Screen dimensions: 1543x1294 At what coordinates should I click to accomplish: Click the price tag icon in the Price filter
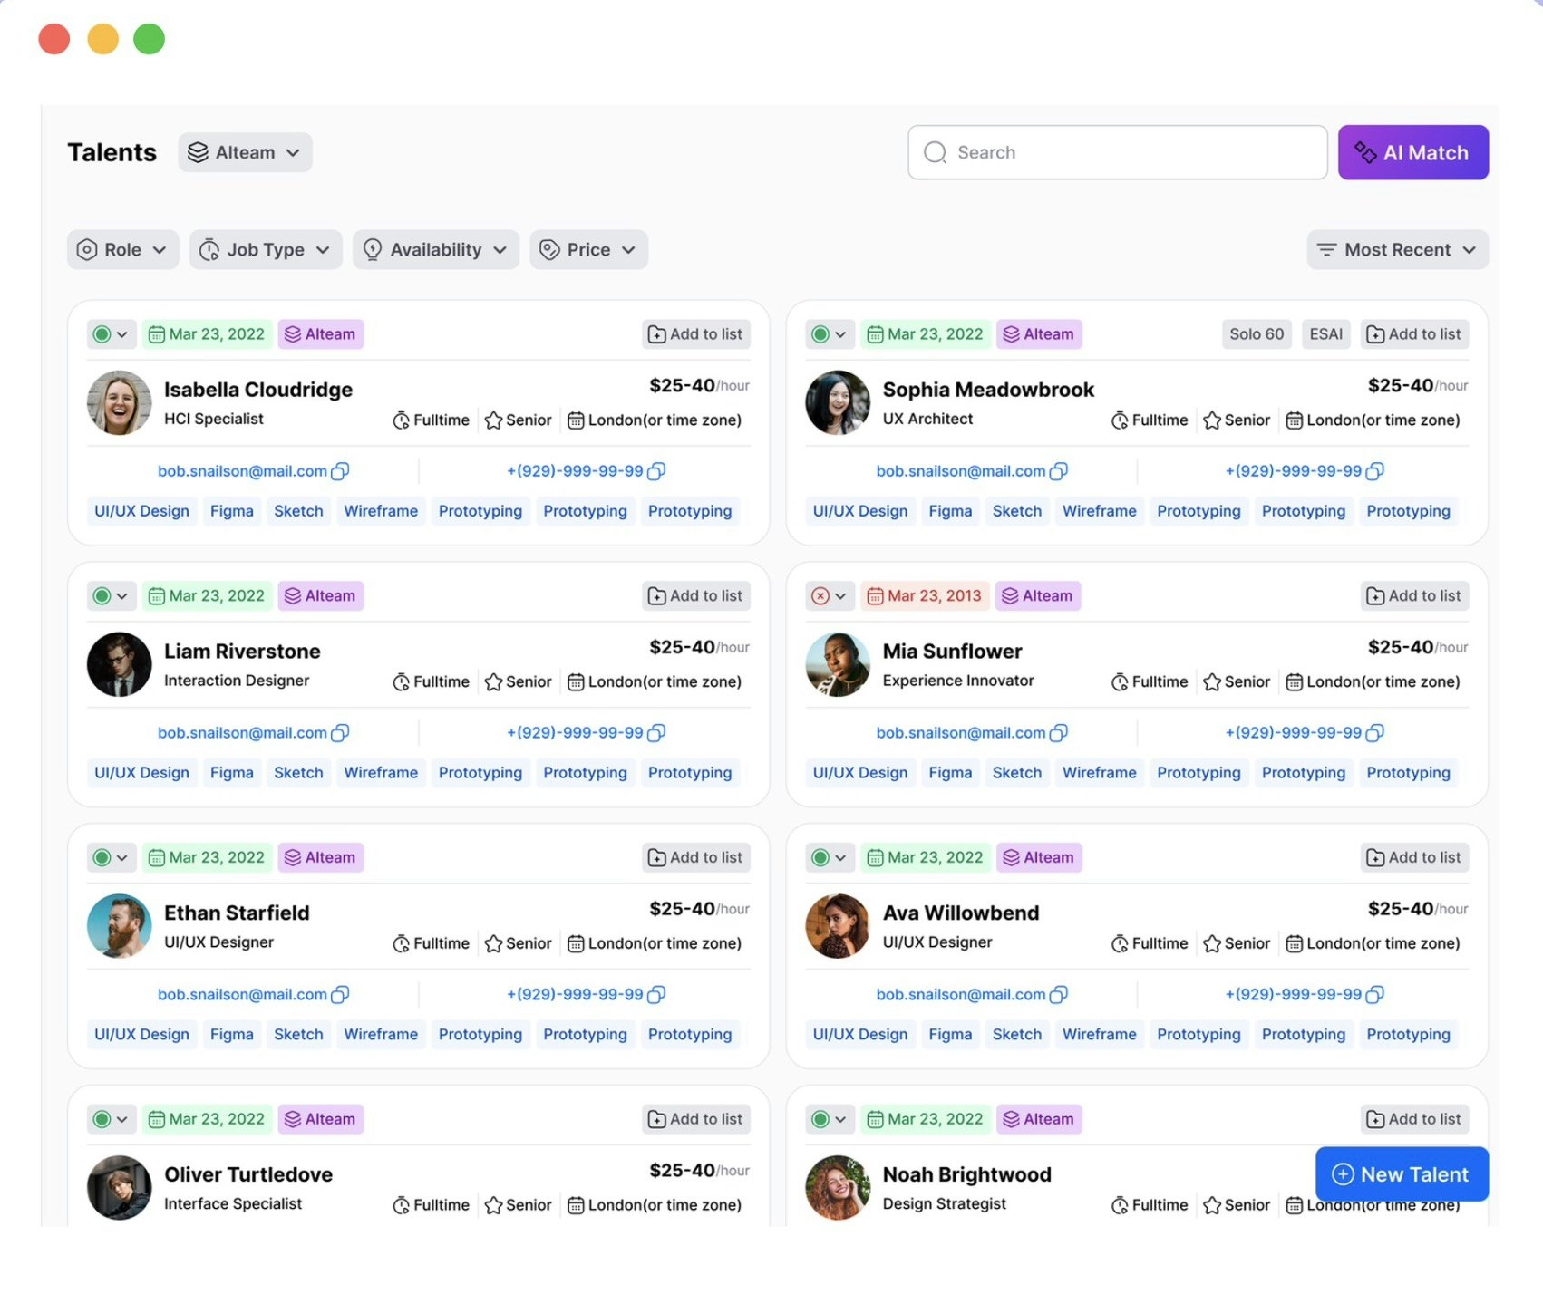pyautogui.click(x=548, y=249)
